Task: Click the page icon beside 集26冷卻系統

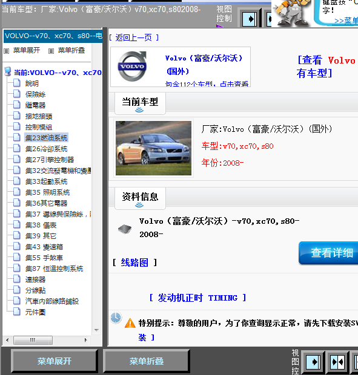Action: pyautogui.click(x=17, y=148)
